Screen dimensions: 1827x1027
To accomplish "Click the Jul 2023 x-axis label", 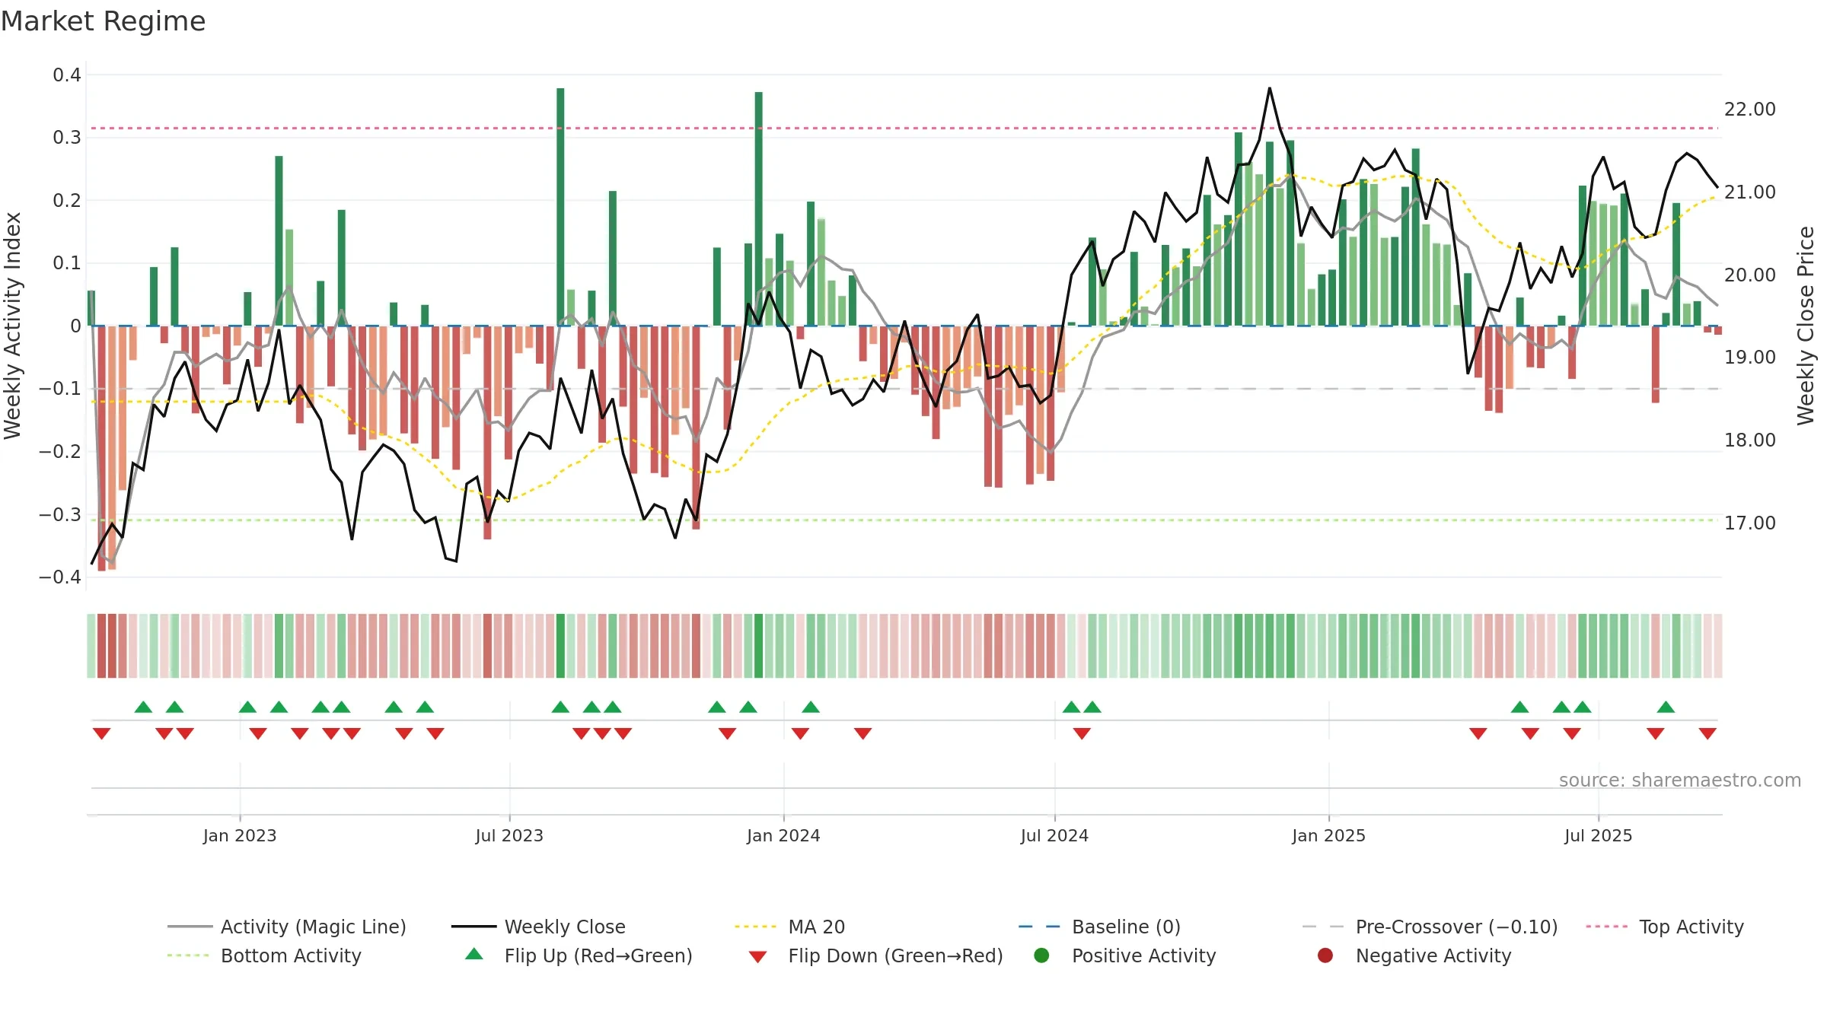I will click(x=509, y=835).
